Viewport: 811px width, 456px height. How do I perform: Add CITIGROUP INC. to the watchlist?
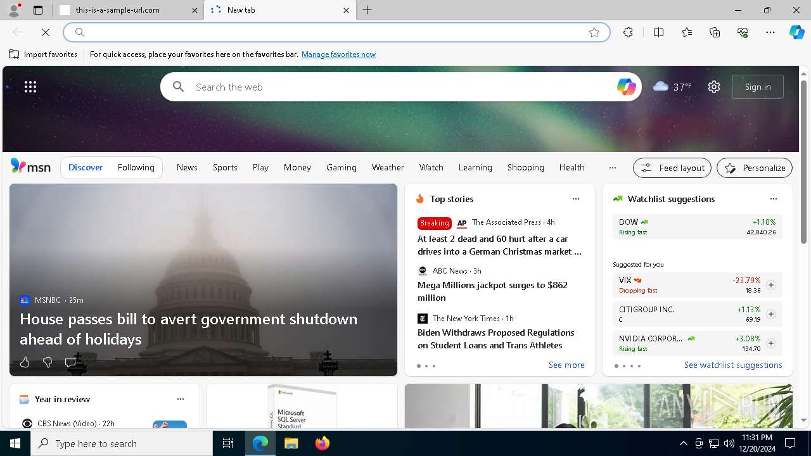pyautogui.click(x=770, y=314)
